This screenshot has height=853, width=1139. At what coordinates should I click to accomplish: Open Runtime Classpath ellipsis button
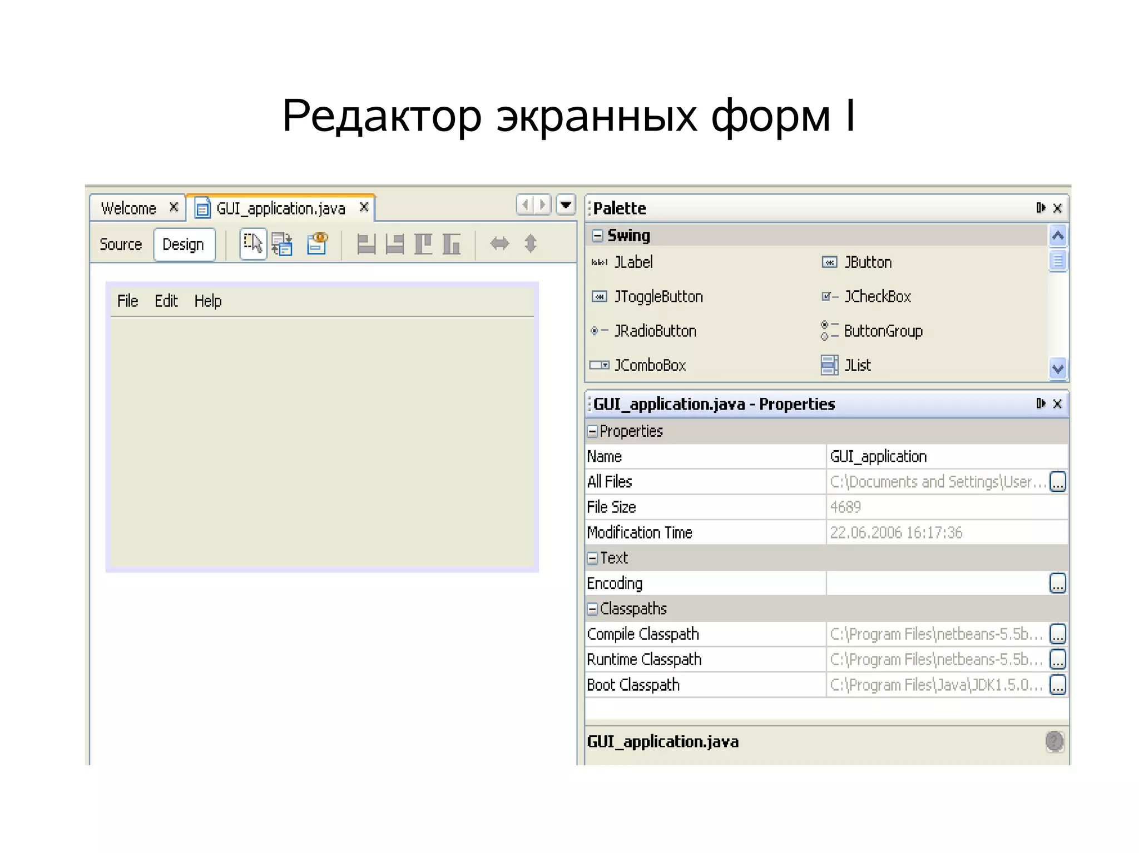(1058, 659)
